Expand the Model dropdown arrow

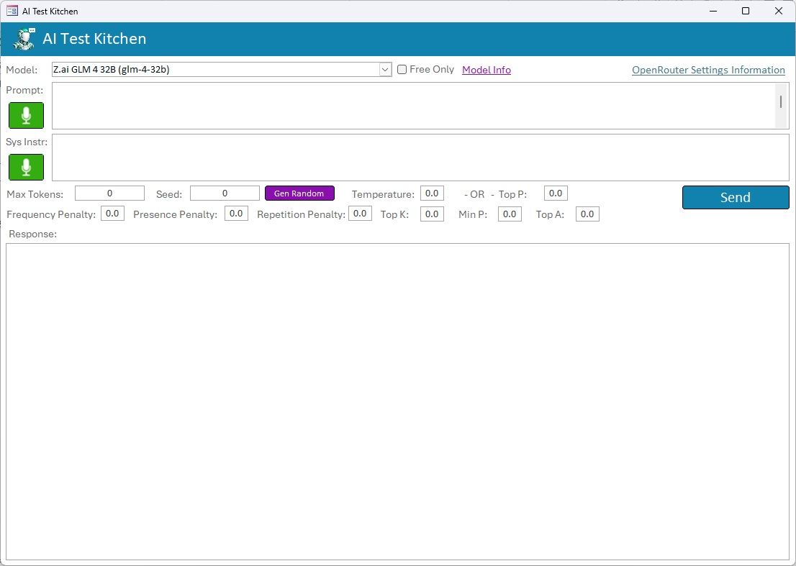[x=385, y=70]
